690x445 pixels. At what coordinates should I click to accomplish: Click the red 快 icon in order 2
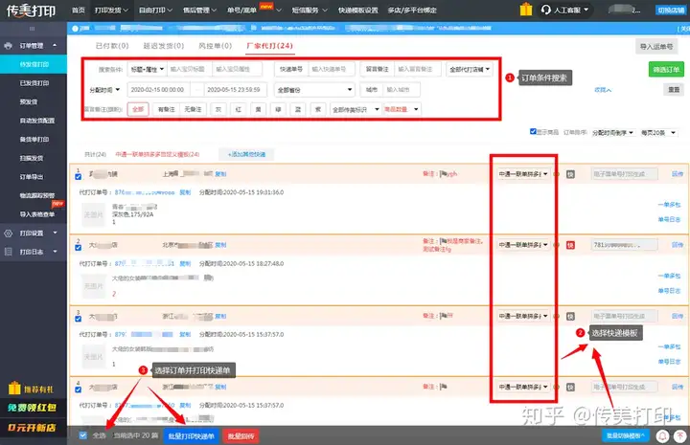(x=570, y=245)
